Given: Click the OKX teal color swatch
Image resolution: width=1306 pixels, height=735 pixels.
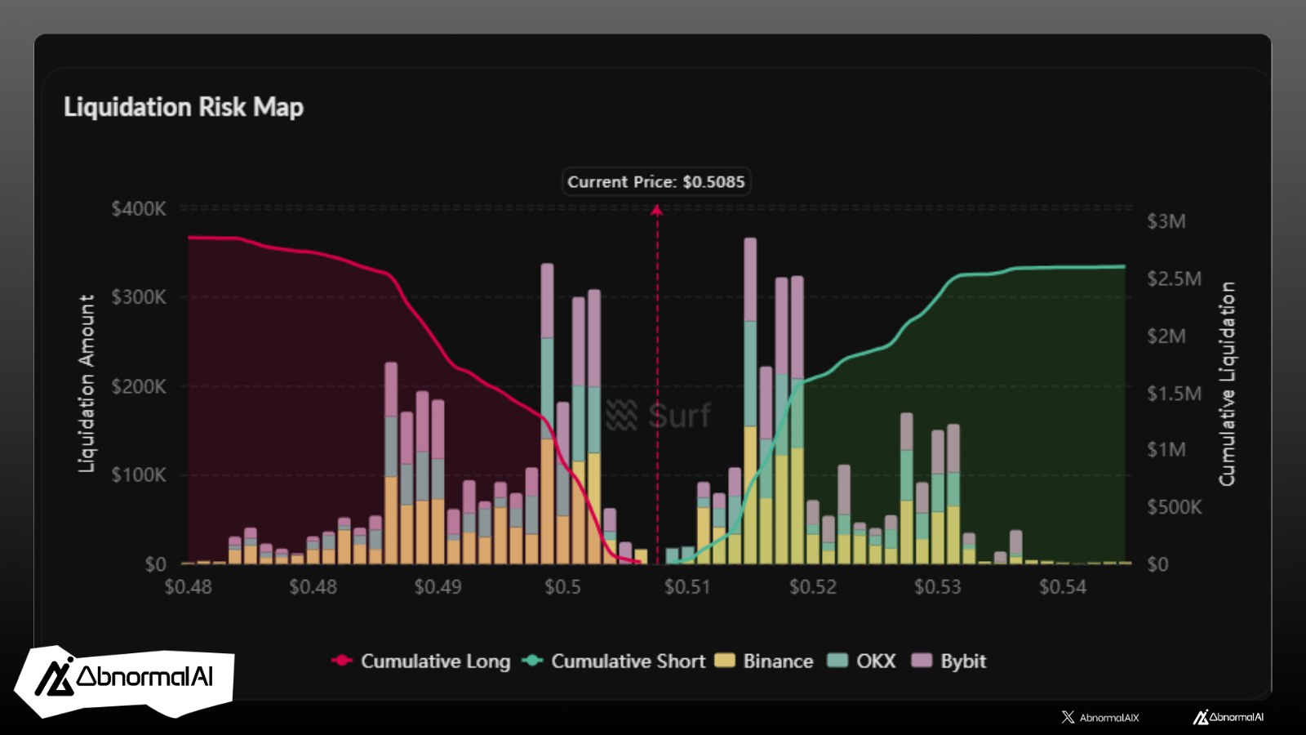Looking at the screenshot, I should 837,661.
